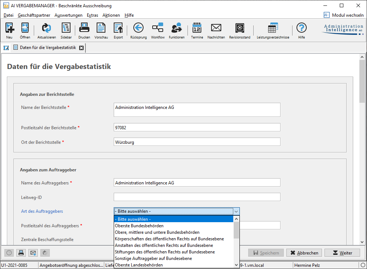Image resolution: width=367 pixels, height=269 pixels.
Task: Click status bar text Hermine Pelz
Action: [x=307, y=265]
